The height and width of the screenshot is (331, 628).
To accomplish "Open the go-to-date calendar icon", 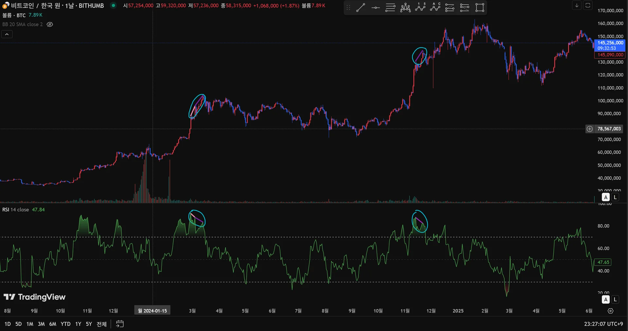I will [x=120, y=324].
